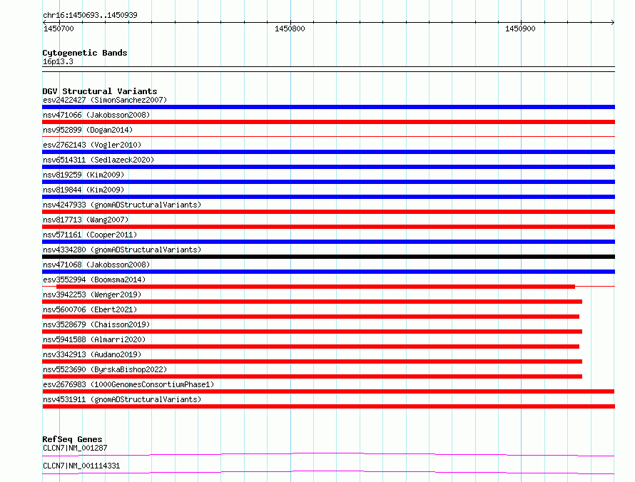Click the red bar under nsv471066

click(328, 122)
